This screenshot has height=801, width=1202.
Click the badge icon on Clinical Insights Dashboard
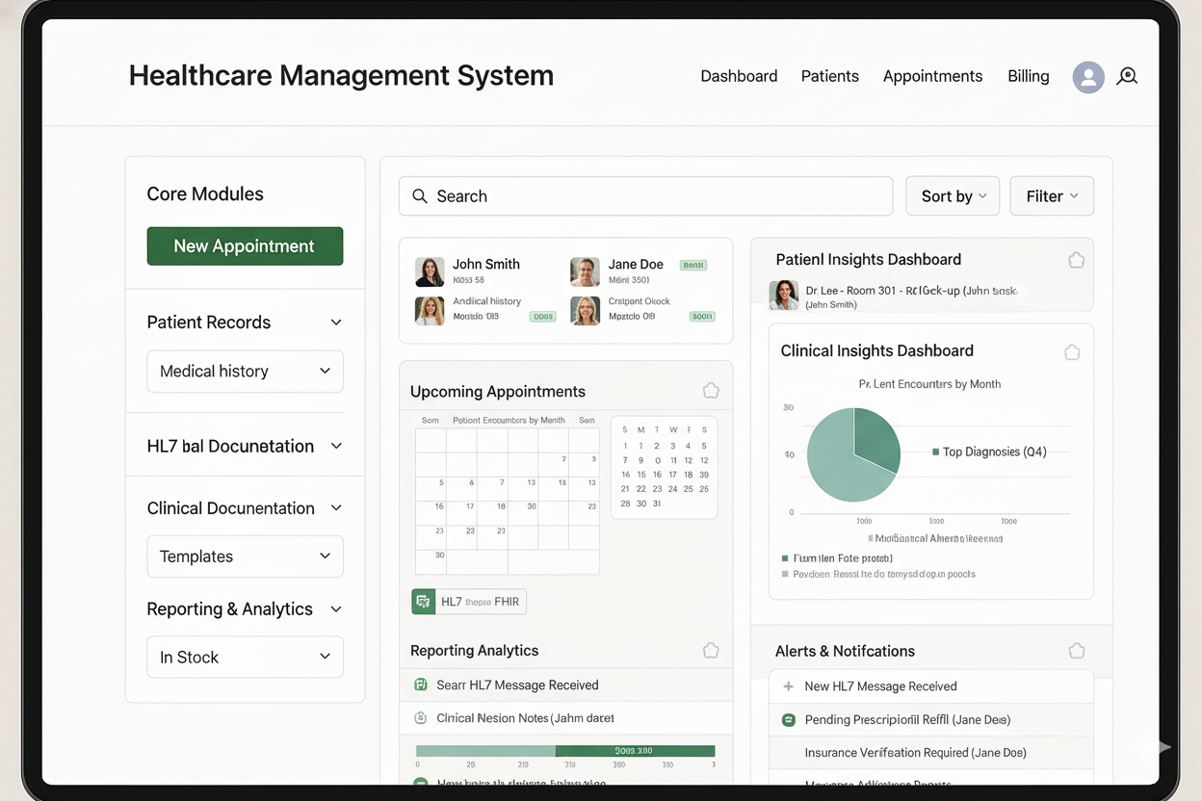[x=1072, y=352]
